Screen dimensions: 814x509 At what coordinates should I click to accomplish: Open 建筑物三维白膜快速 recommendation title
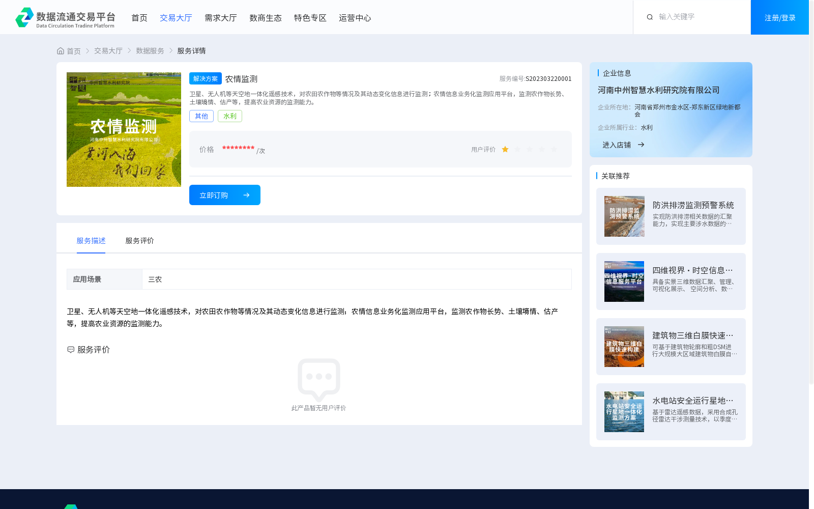coord(692,335)
